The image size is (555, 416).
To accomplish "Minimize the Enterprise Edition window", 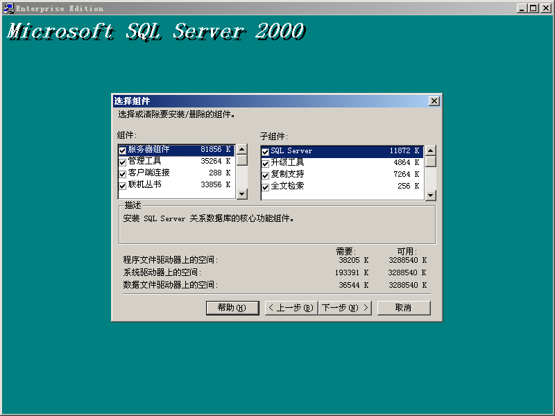I will (x=522, y=8).
